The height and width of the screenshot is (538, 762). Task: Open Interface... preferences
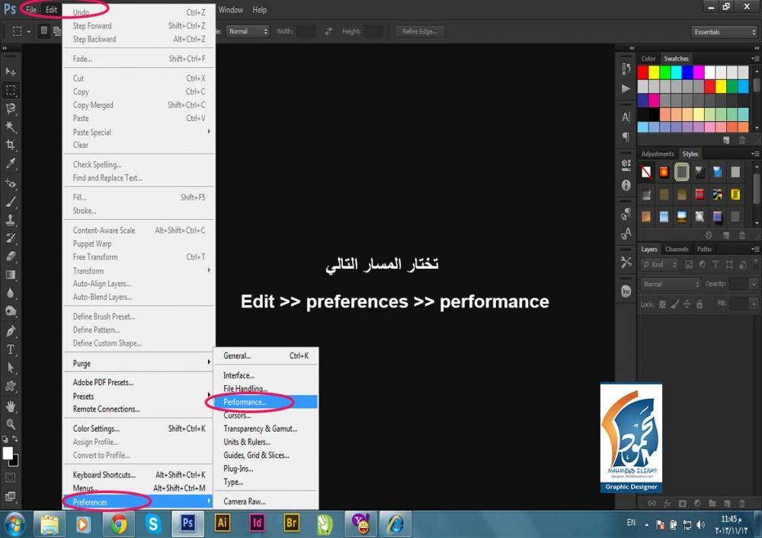pos(265,375)
